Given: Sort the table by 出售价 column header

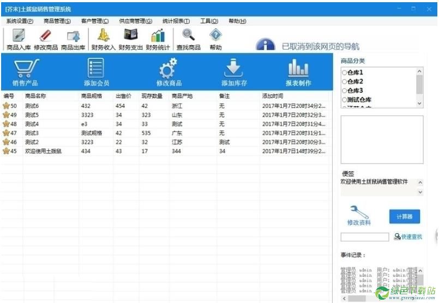Looking at the screenshot, I should coord(124,96).
